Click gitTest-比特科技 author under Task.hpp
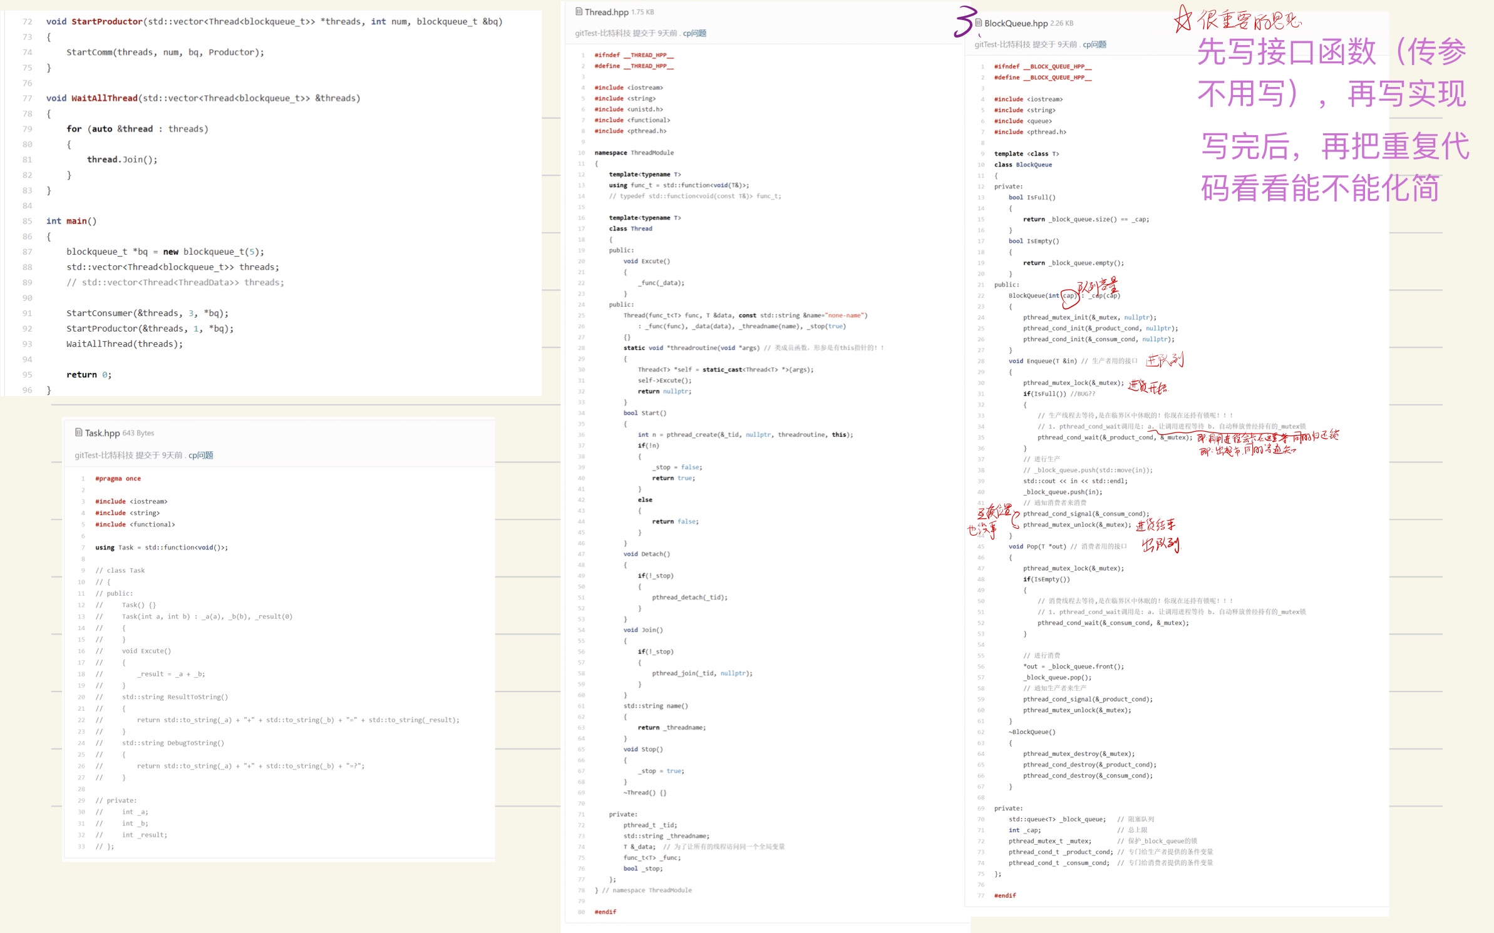Image resolution: width=1494 pixels, height=933 pixels. pos(103,455)
